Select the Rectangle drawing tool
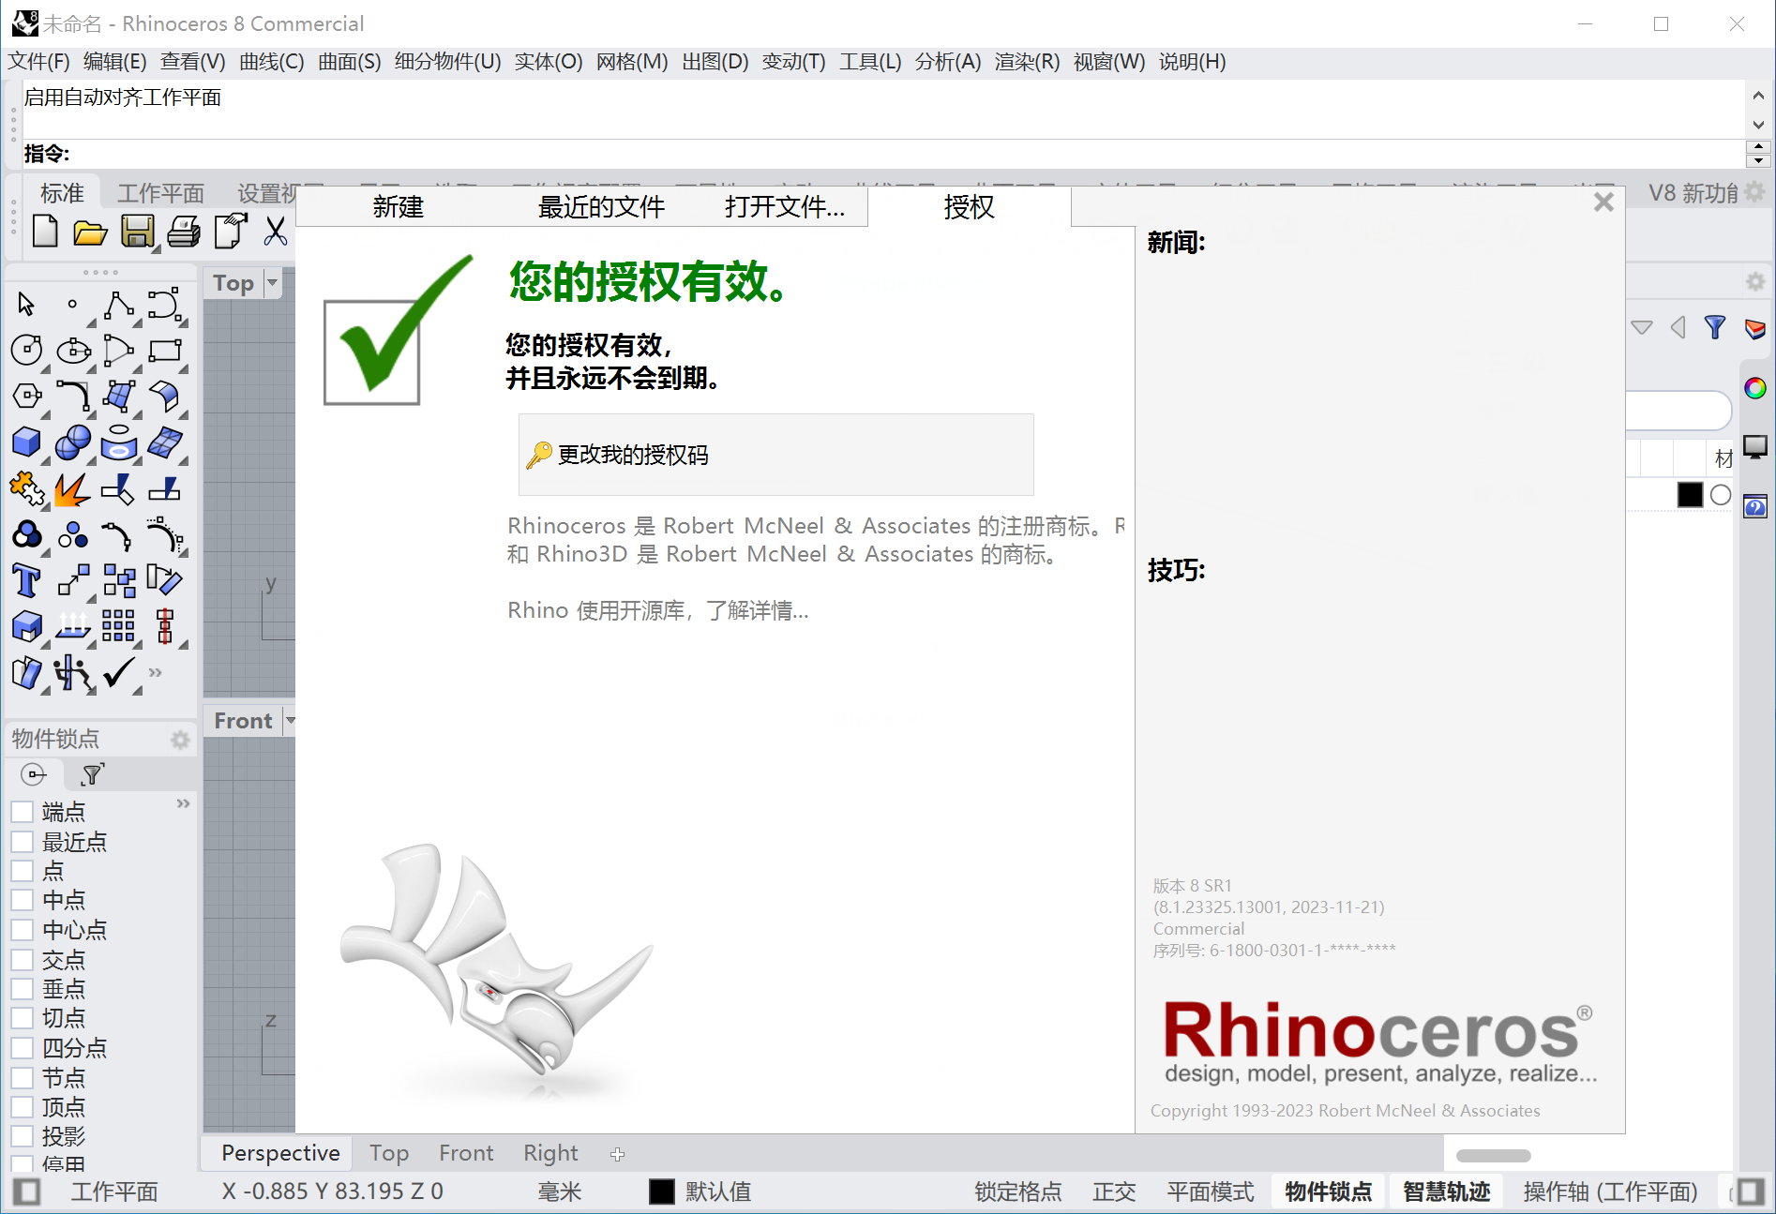This screenshot has width=1776, height=1214. click(165, 350)
